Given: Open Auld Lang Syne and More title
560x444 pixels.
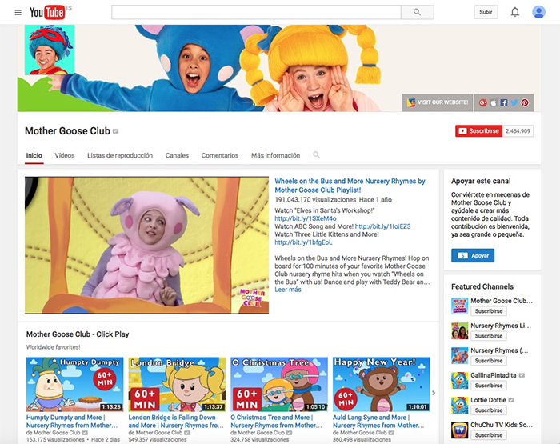Looking at the screenshot, I should pyautogui.click(x=378, y=422).
